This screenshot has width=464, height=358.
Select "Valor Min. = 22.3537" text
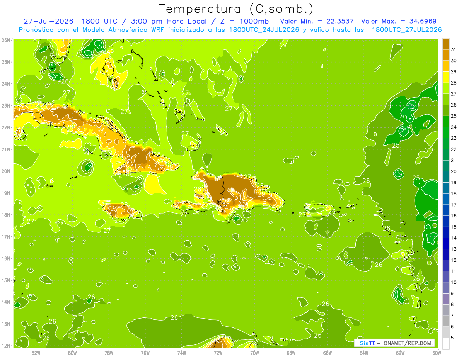click(317, 21)
